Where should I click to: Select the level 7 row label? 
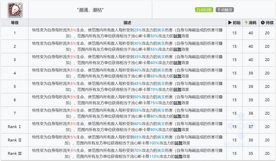(14, 113)
